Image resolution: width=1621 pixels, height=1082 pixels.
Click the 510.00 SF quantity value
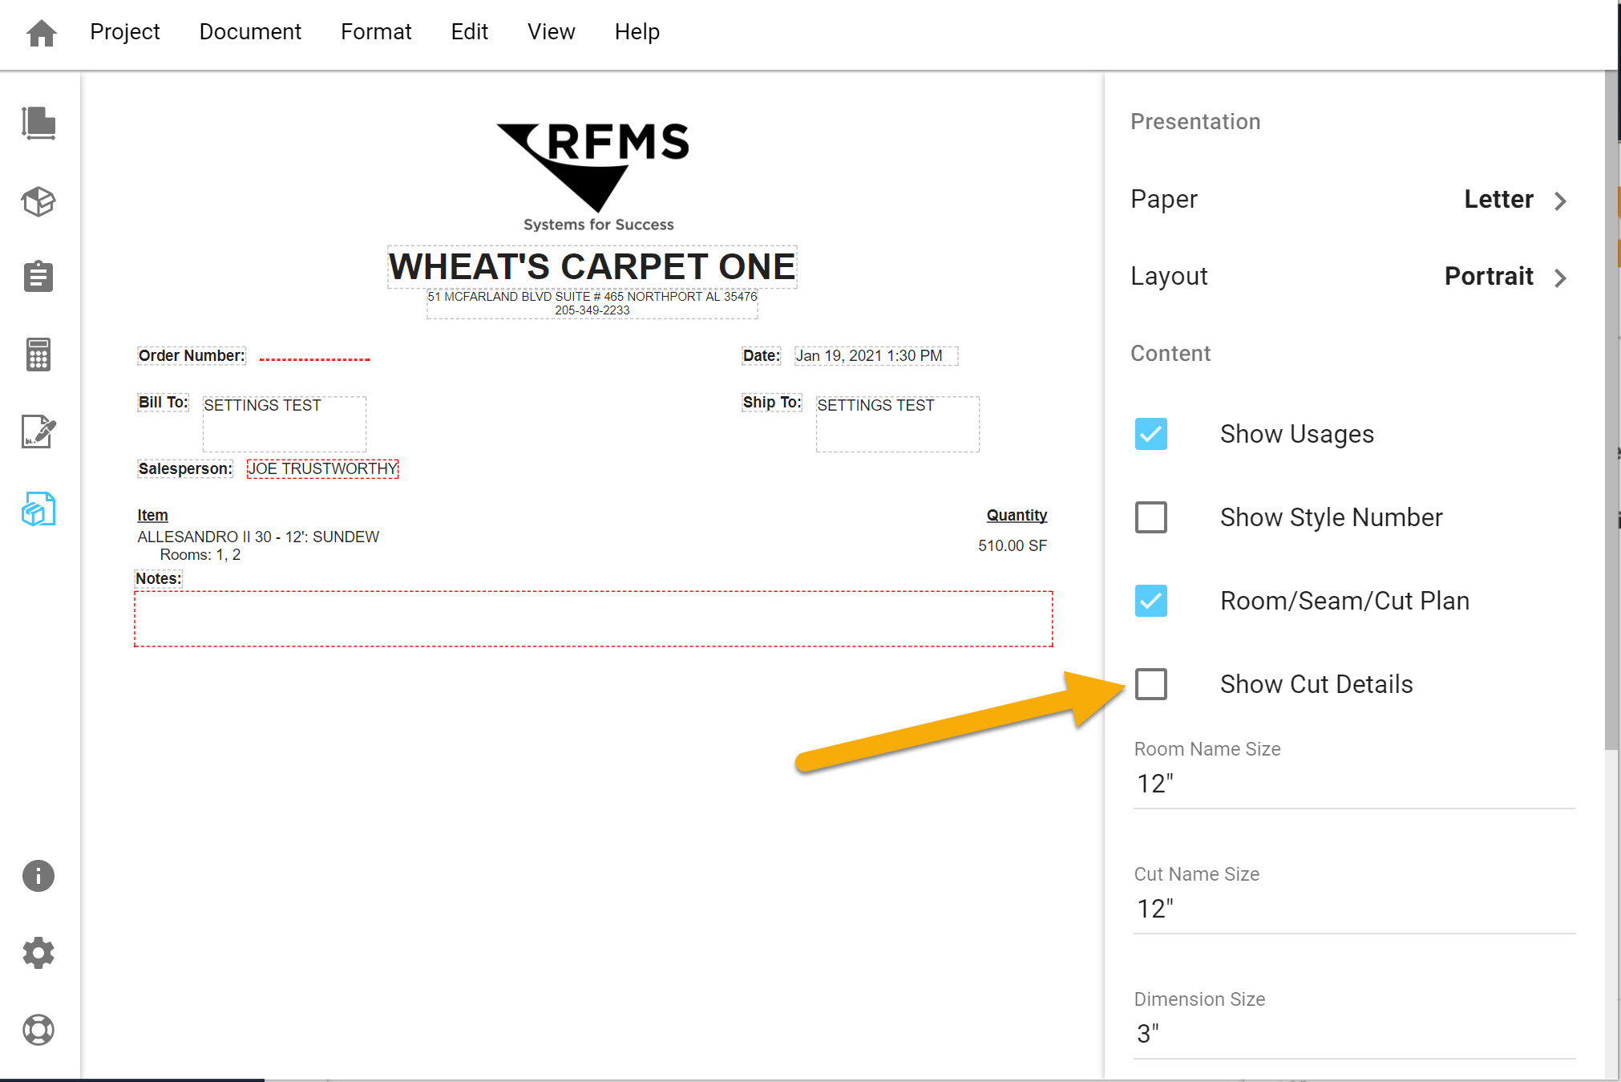point(1013,545)
